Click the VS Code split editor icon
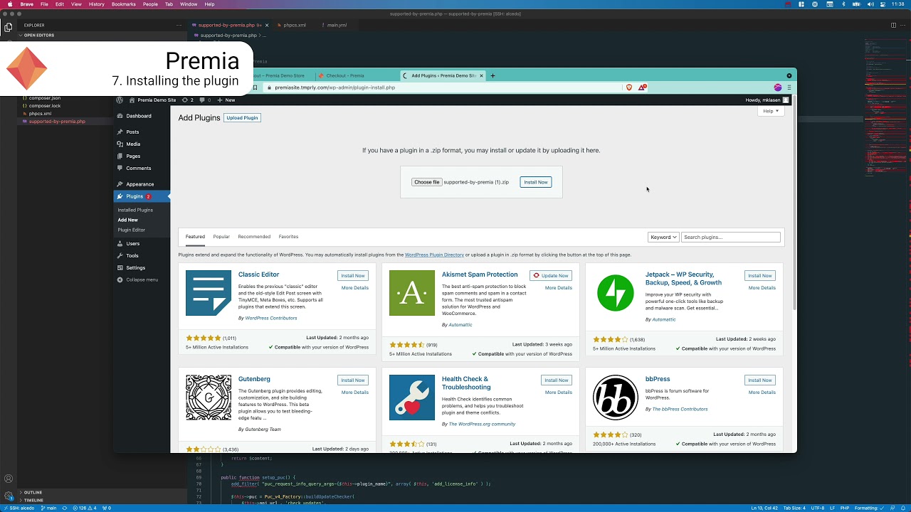 pyautogui.click(x=893, y=25)
